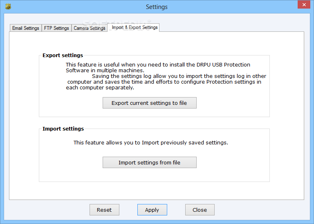This screenshot has height=224, width=314.
Task: Close the Settings window
Action: coord(304,4)
